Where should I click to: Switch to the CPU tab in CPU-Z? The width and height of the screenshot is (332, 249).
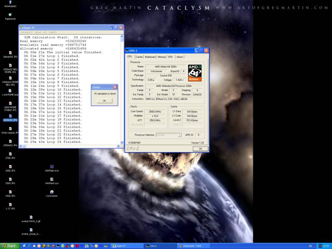[130, 57]
